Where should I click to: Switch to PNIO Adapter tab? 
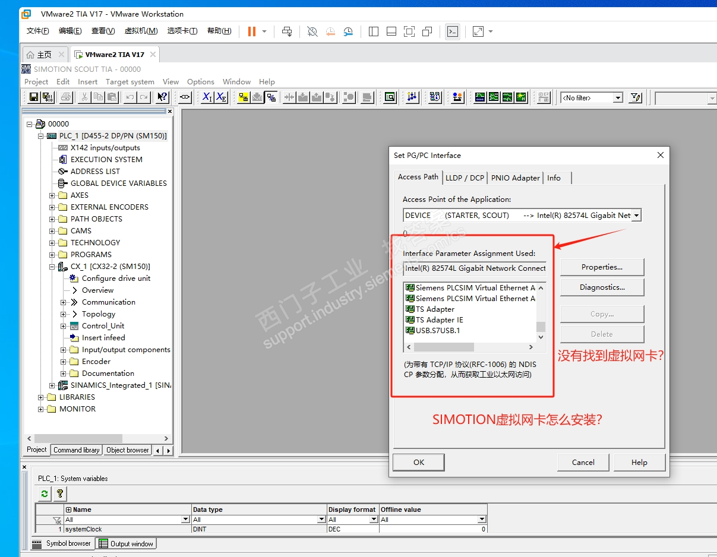516,178
